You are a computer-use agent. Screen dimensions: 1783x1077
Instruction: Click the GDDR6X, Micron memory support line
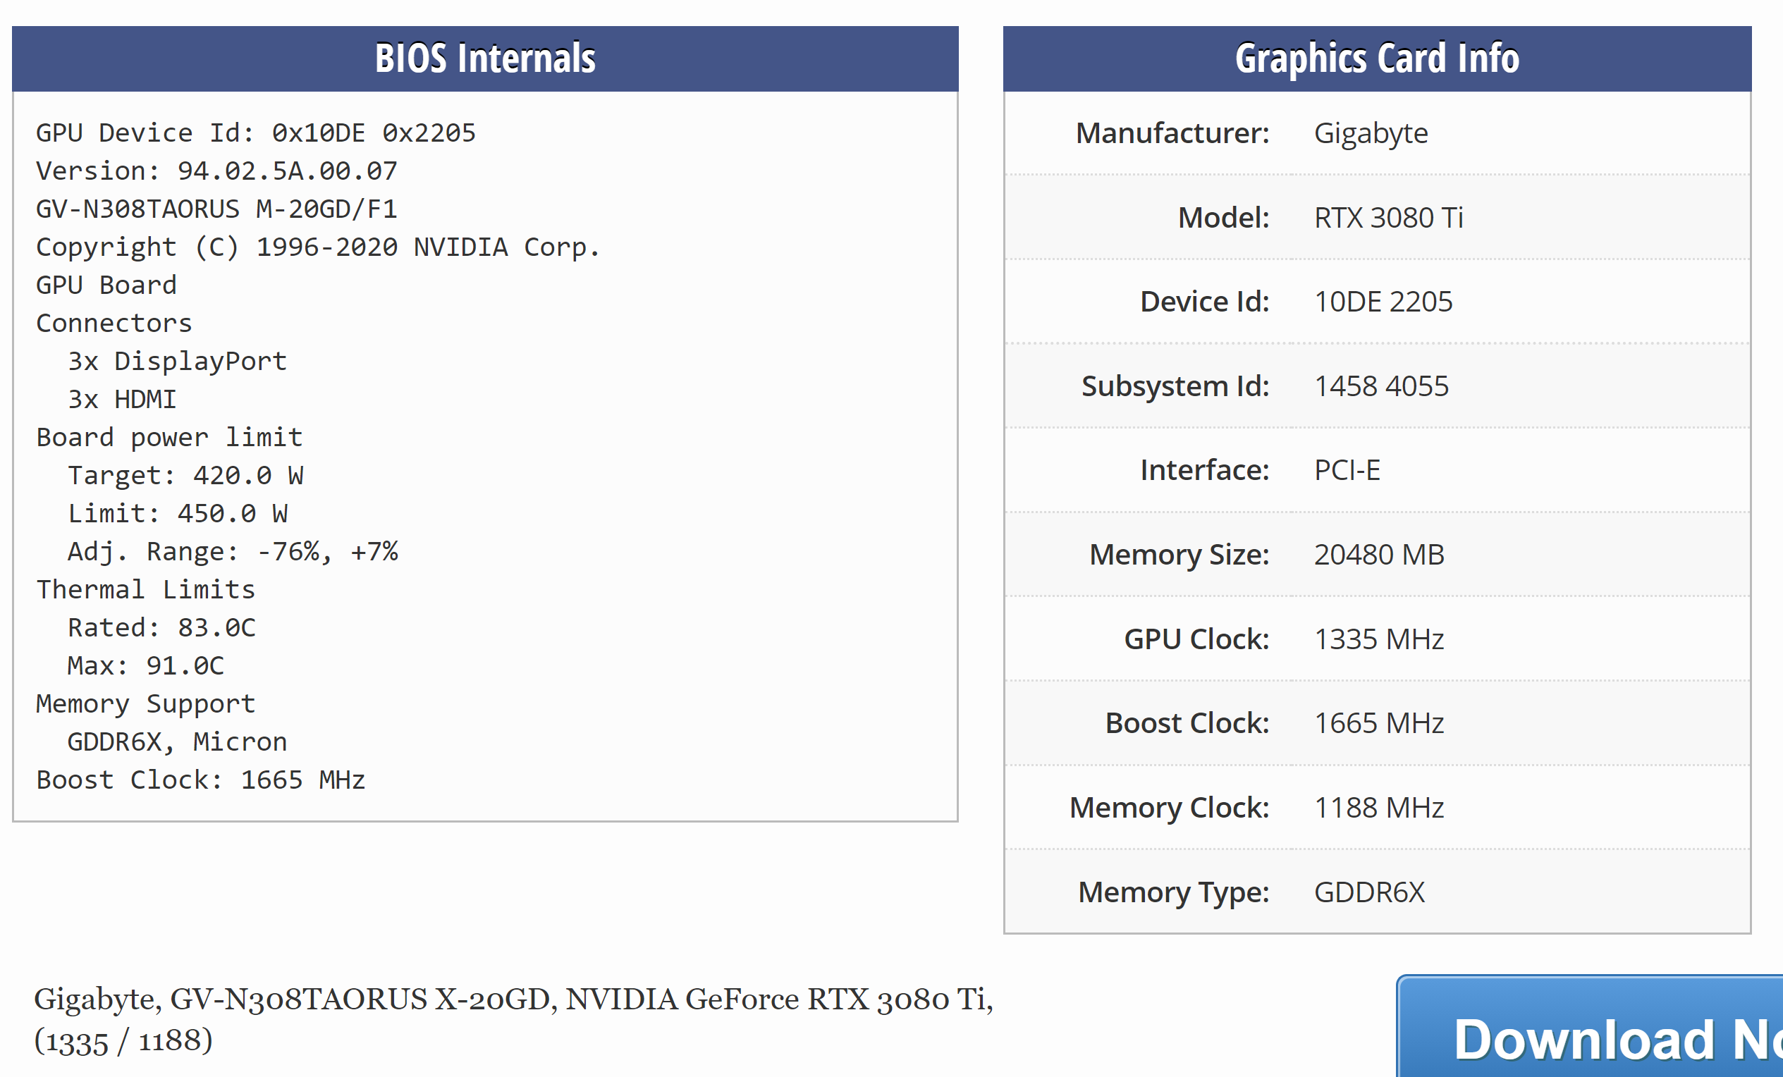tap(177, 742)
